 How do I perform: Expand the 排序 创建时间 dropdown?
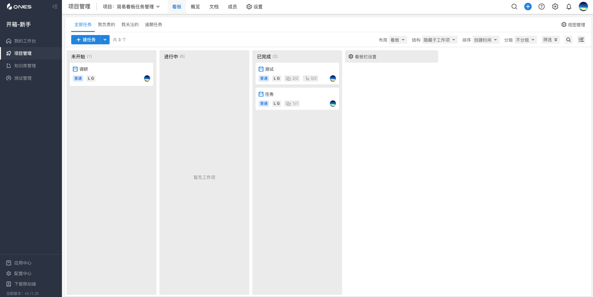(486, 40)
